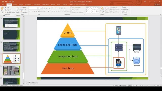Insert a New Slide using its icon
This screenshot has height=91, width=162.
point(18,8)
